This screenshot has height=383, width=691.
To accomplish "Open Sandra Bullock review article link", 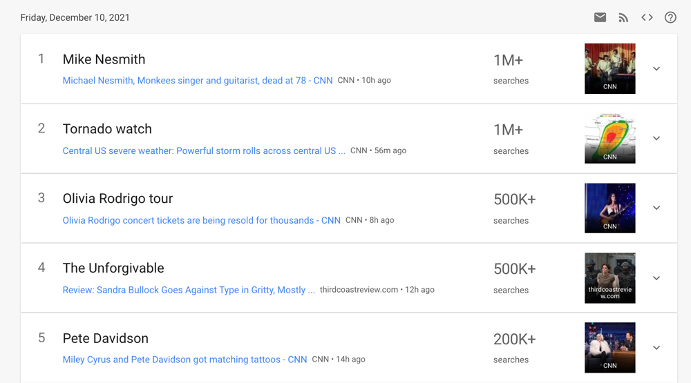I will tap(189, 290).
